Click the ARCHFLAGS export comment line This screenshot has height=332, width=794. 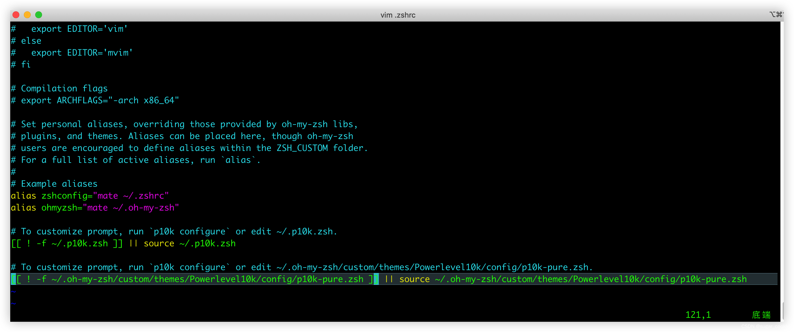point(95,100)
